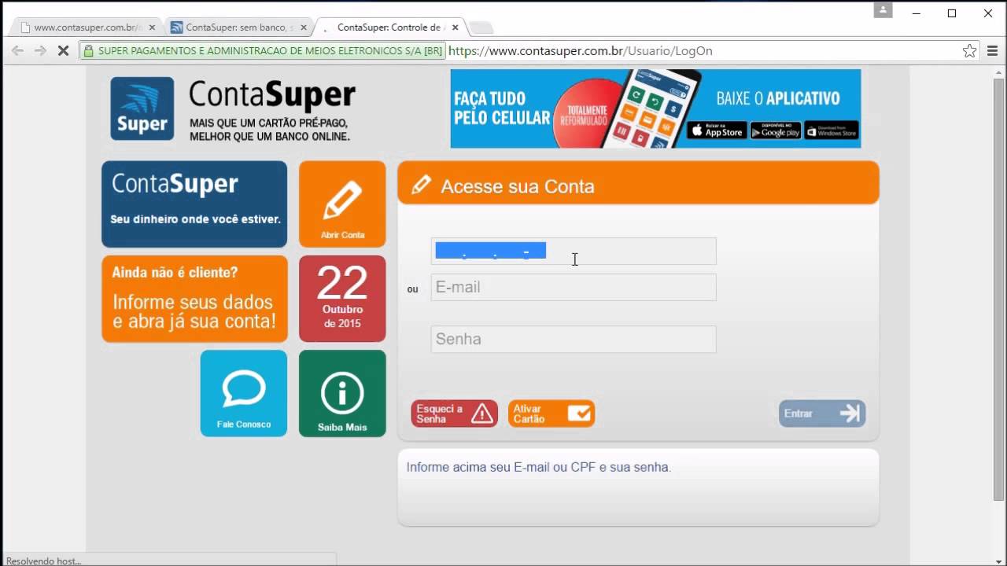Click the scrollbar up arrow
Screen dimensions: 1007x566
point(999,72)
